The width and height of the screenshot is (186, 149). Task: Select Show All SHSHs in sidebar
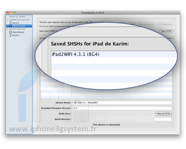17,17
